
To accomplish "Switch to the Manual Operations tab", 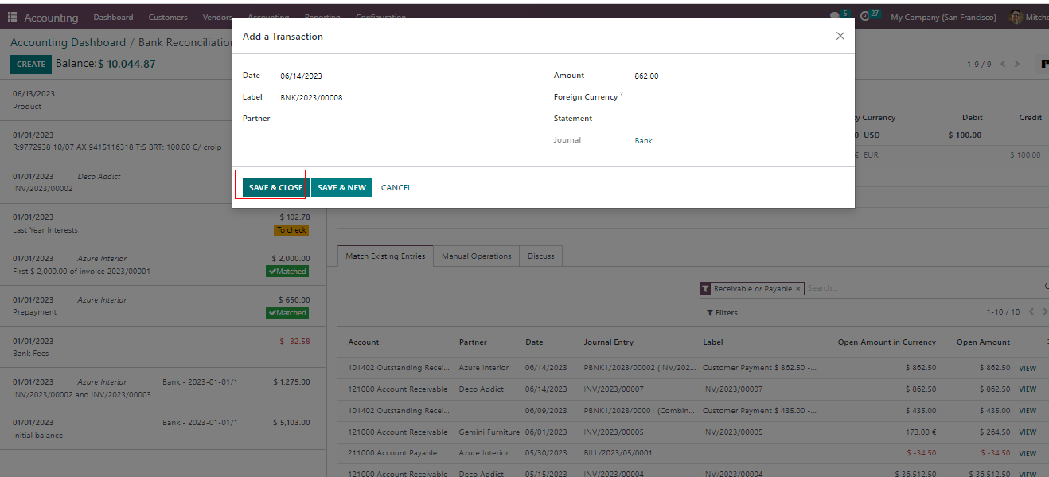I will (476, 256).
